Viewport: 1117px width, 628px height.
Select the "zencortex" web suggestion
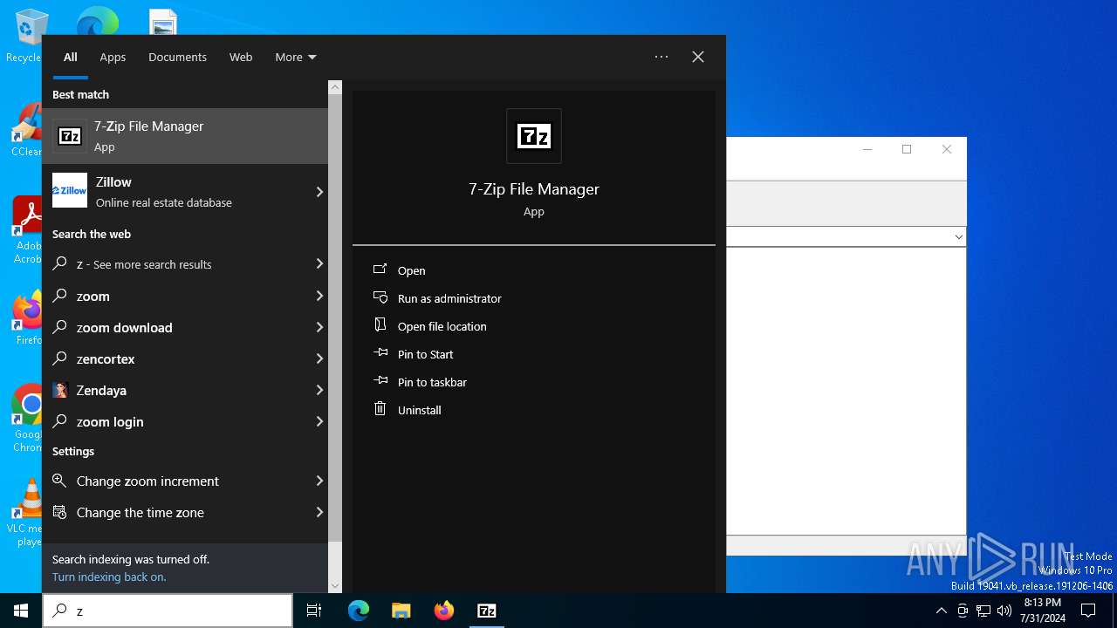pos(179,358)
